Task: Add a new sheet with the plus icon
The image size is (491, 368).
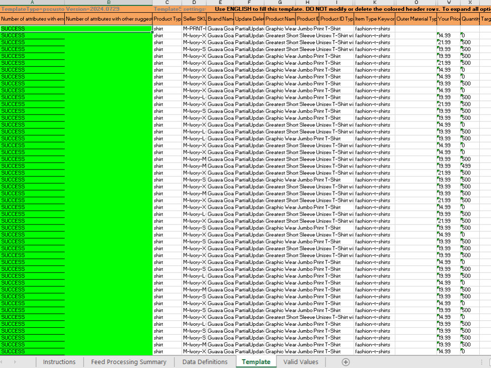Action: 345,362
